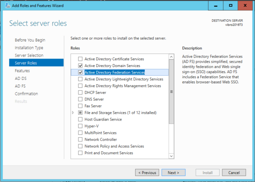Toggle File and Storage Services checkbox
Screen dimensions: 255x182
point(80,113)
